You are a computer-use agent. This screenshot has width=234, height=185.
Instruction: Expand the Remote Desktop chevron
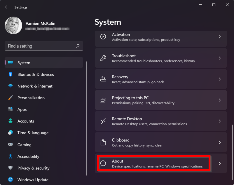click(220, 121)
